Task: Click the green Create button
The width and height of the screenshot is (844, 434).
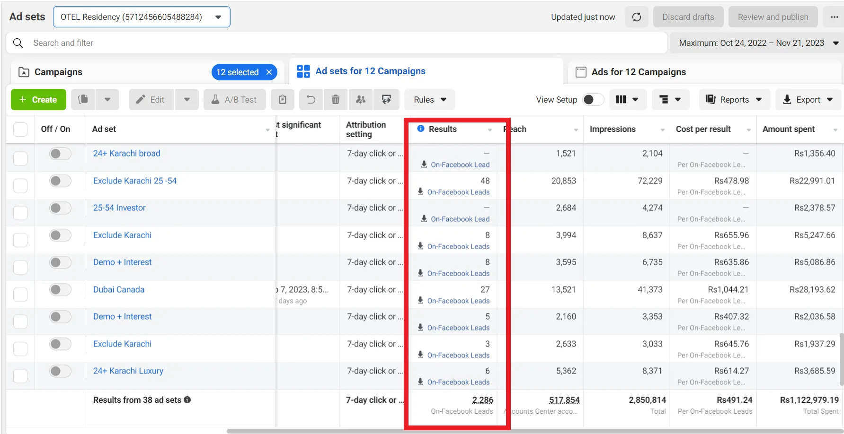Action: [38, 99]
